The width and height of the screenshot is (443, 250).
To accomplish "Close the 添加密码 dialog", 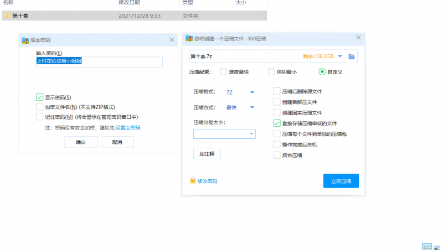I will click(172, 40).
